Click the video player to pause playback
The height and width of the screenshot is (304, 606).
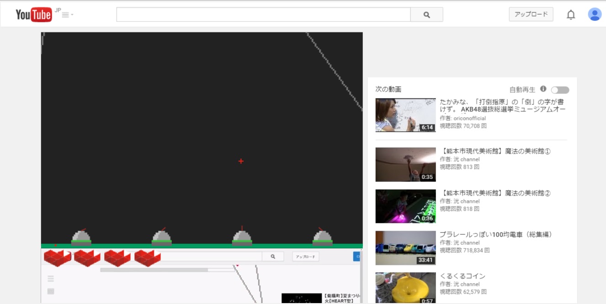coord(201,137)
